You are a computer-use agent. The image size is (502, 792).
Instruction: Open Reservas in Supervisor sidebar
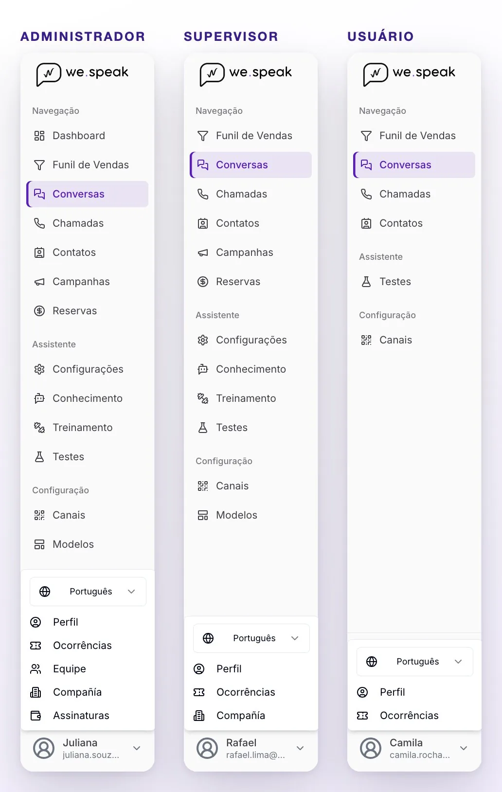click(251, 282)
